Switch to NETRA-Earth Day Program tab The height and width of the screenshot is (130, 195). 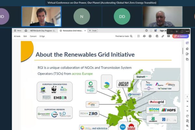(43, 31)
